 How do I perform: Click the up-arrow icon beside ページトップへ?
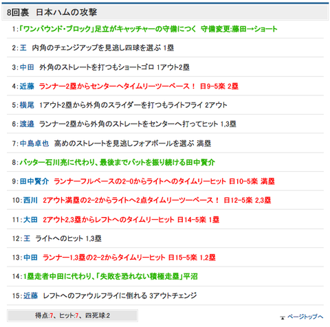click(x=283, y=317)
